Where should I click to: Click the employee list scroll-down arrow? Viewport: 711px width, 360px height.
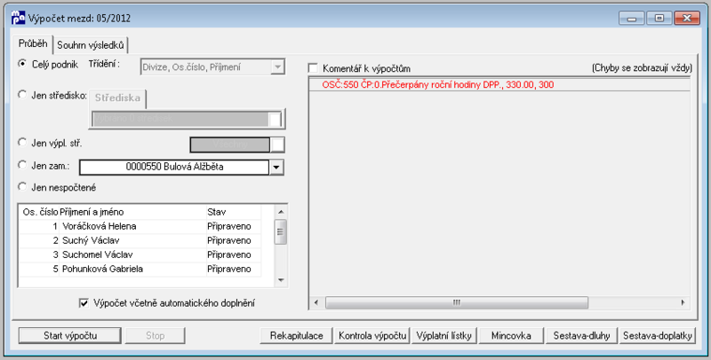point(281,280)
